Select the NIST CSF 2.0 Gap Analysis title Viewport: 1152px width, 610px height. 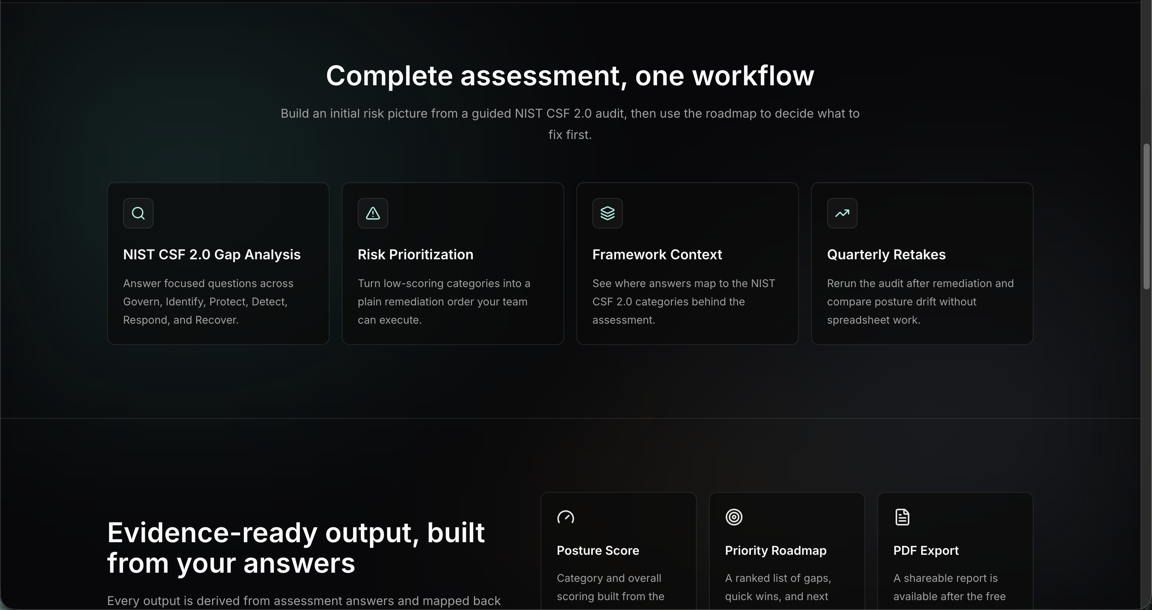coord(212,254)
